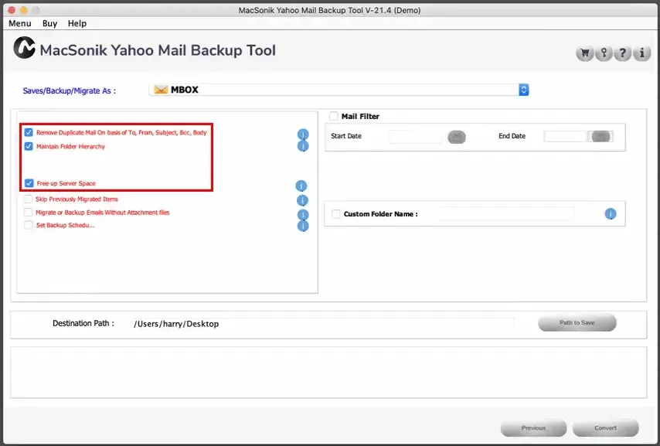Click the Convert button
The height and width of the screenshot is (446, 660).
click(605, 428)
